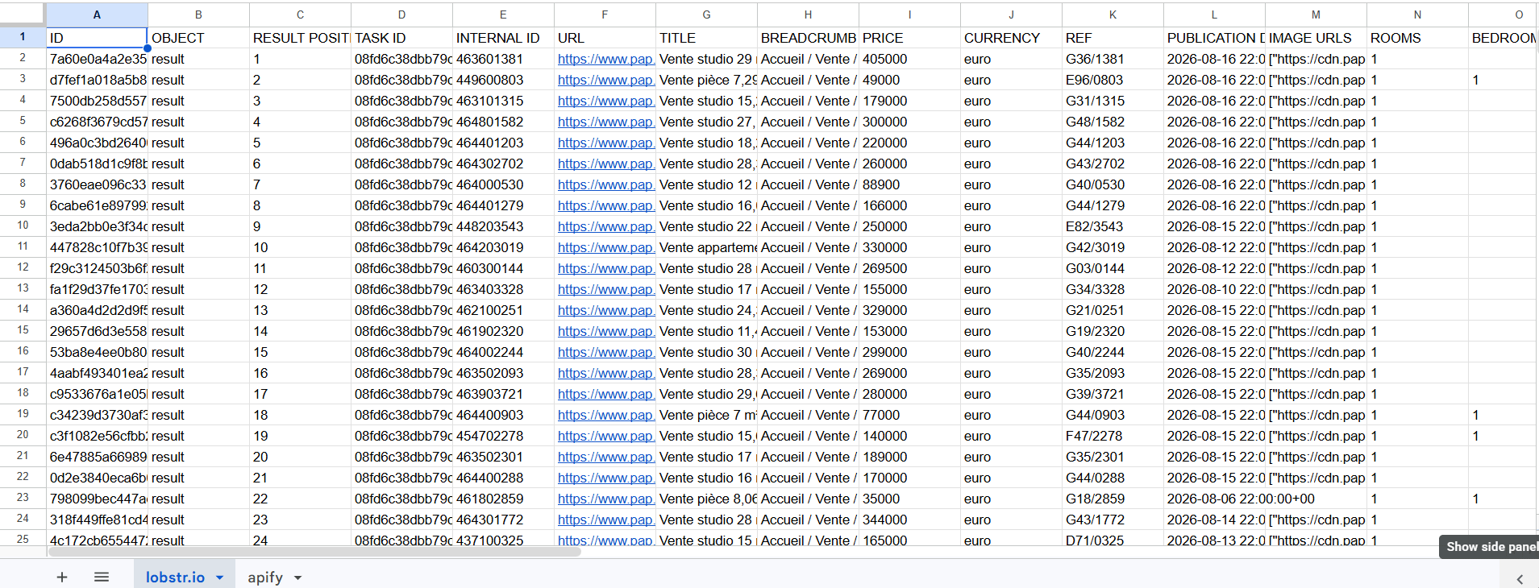Viewport: 1539px width, 588px height.
Task: Click the CURRENCY header cell
Action: click(1011, 38)
